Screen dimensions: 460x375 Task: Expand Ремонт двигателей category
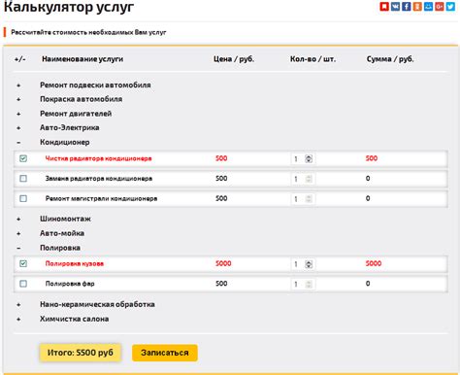[x=18, y=114]
